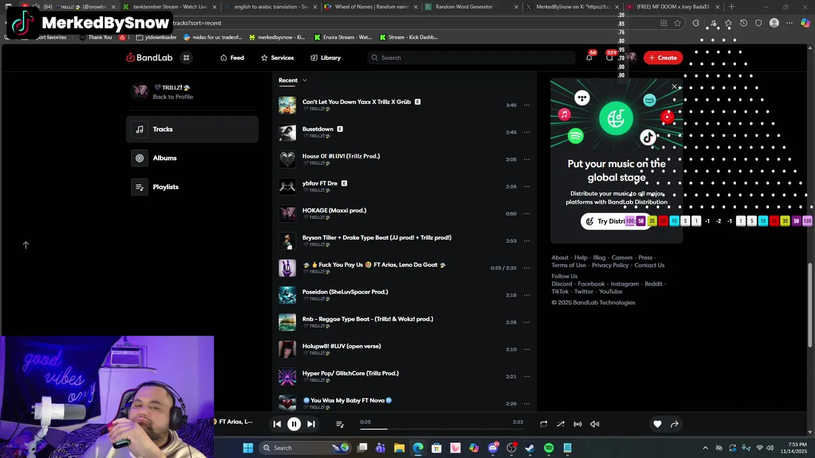Open the Discord footer link
This screenshot has width=815, height=458.
pyautogui.click(x=562, y=284)
